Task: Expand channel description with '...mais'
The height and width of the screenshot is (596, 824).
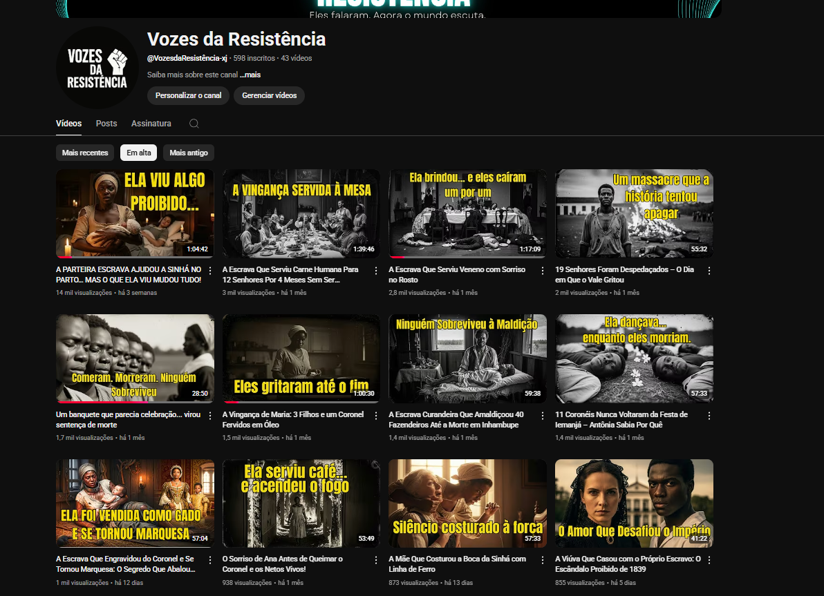Action: 250,75
